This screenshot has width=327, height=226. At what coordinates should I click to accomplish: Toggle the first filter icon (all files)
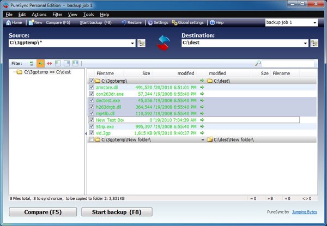pos(32,63)
